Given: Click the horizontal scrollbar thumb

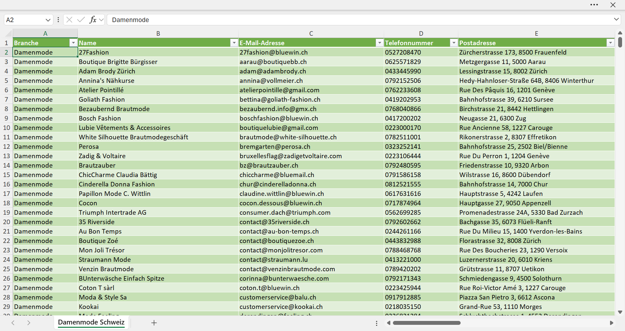Looking at the screenshot, I should click(x=427, y=323).
